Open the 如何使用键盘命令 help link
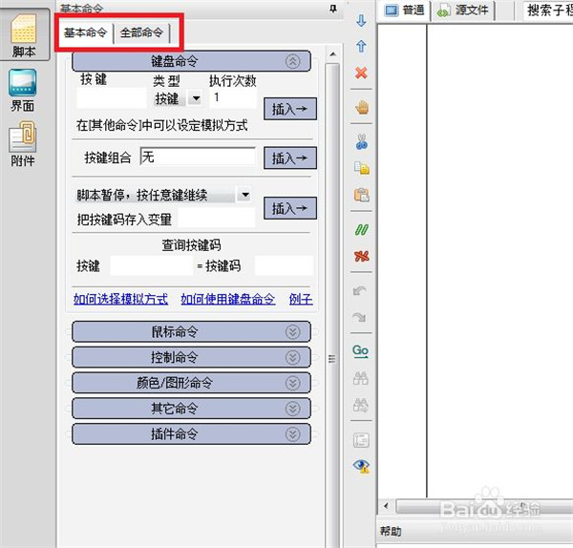Image resolution: width=573 pixels, height=548 pixels. tap(227, 299)
